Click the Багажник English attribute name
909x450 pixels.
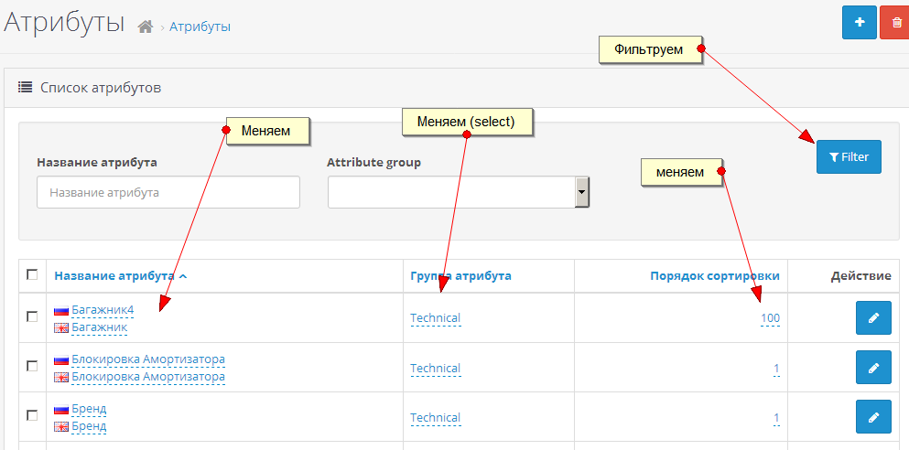(99, 327)
